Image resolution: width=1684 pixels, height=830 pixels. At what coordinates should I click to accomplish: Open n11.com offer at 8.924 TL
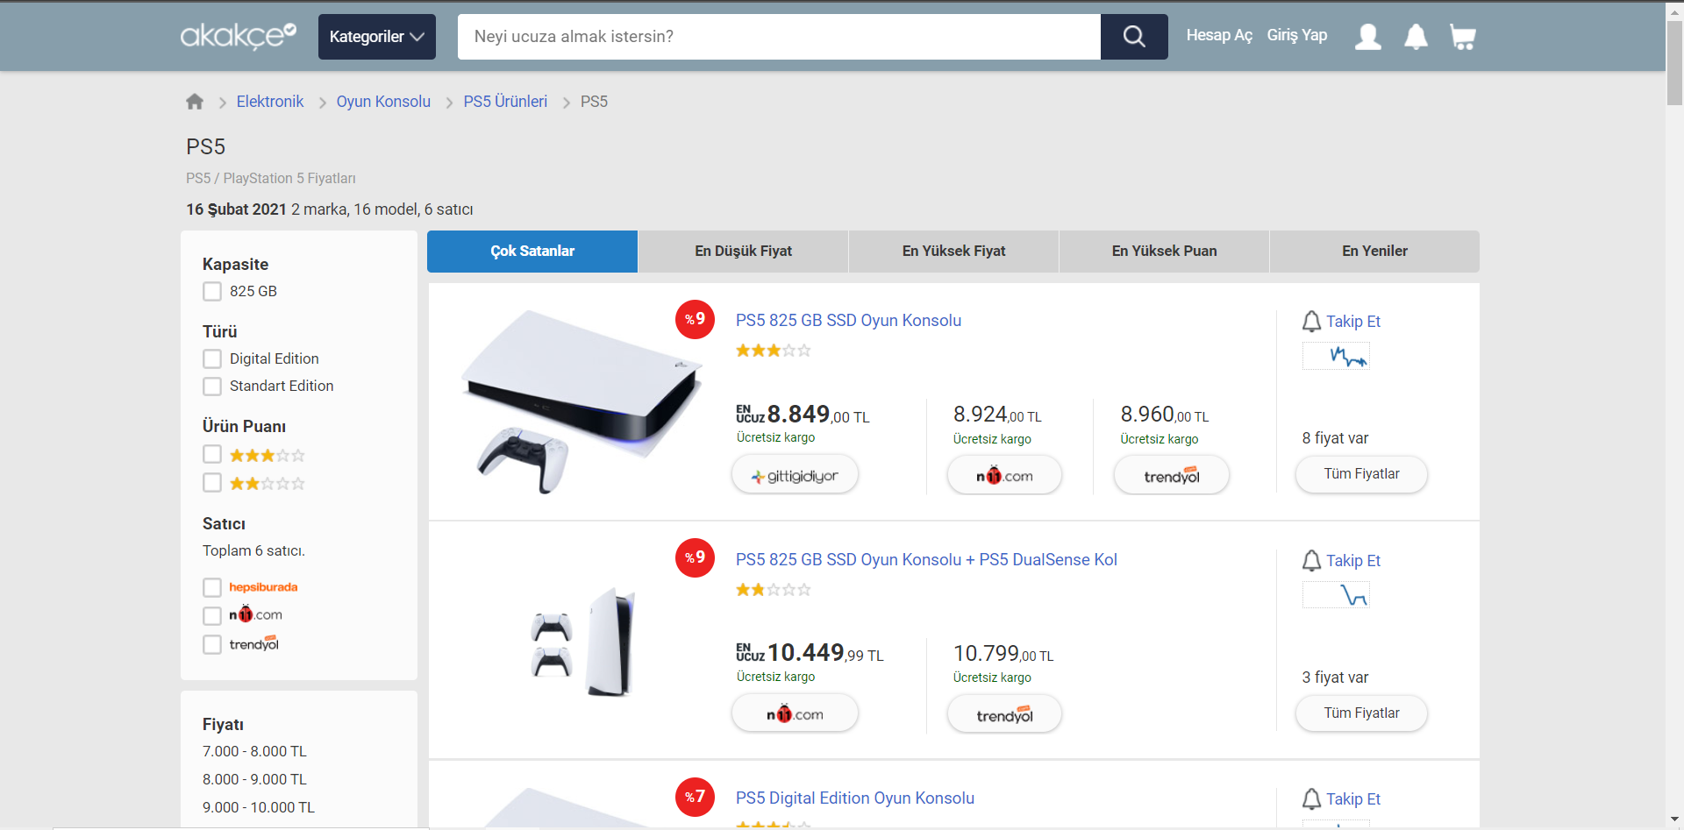point(1004,475)
